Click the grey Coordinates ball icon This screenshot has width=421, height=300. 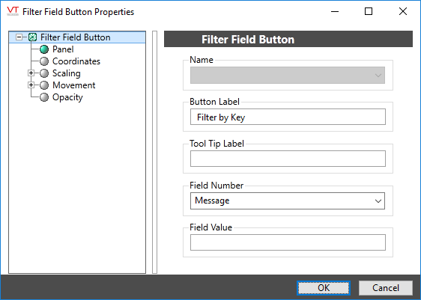click(x=44, y=61)
